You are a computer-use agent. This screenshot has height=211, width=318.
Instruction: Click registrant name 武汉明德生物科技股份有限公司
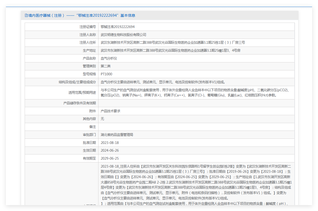[123, 35]
